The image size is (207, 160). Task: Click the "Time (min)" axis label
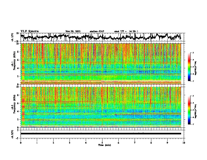[105, 145]
